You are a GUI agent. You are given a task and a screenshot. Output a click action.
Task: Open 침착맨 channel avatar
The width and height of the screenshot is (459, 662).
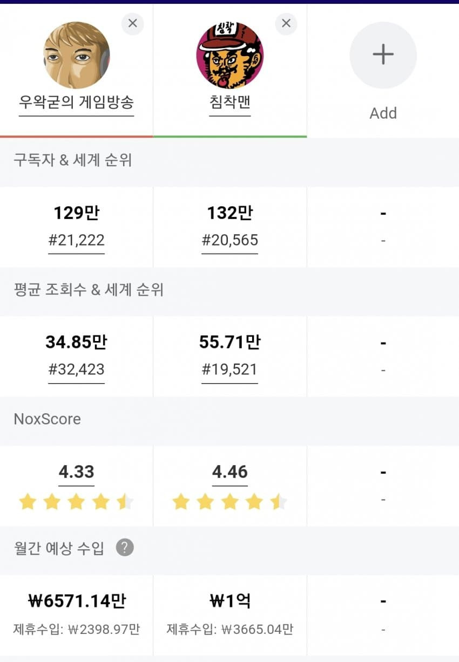pyautogui.click(x=230, y=55)
